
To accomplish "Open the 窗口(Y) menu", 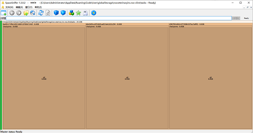I will point(29,7).
